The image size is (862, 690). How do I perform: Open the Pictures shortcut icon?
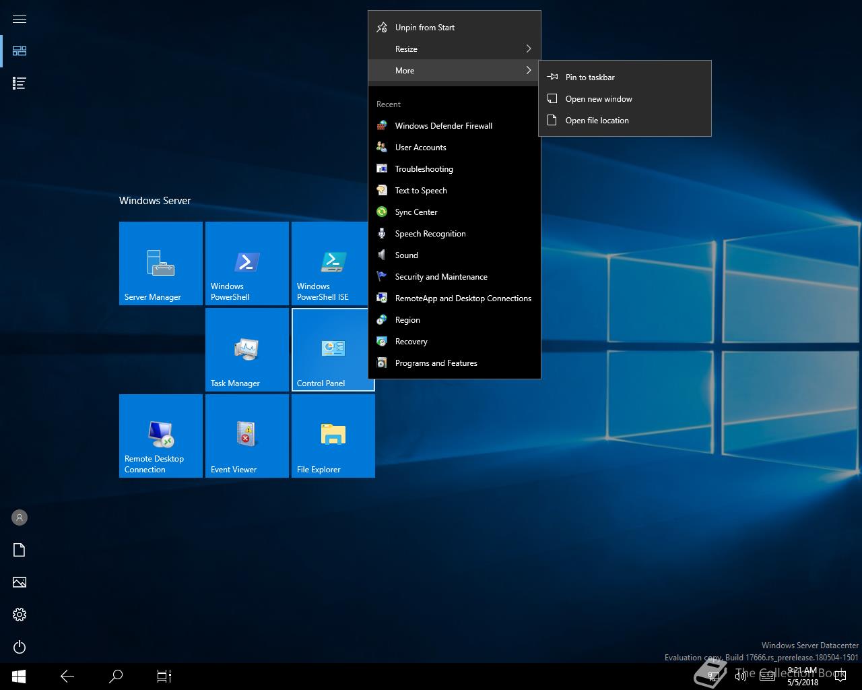pos(20,582)
